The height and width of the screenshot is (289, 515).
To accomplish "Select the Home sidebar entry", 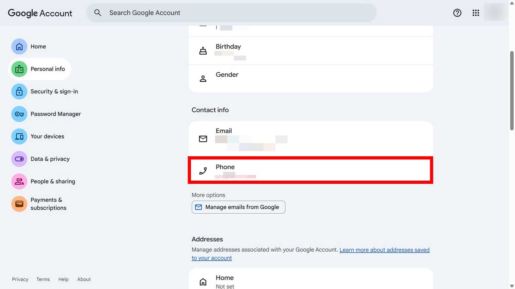I will (38, 46).
